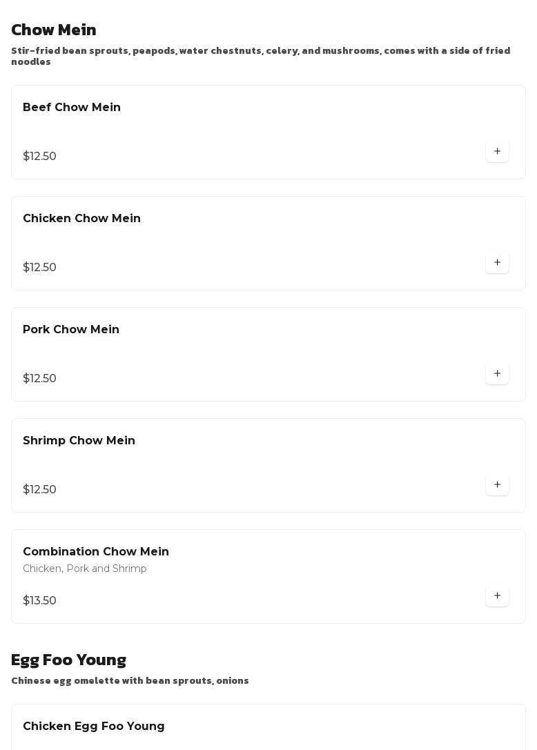Click the Chinese egg omelette description text

click(x=130, y=681)
